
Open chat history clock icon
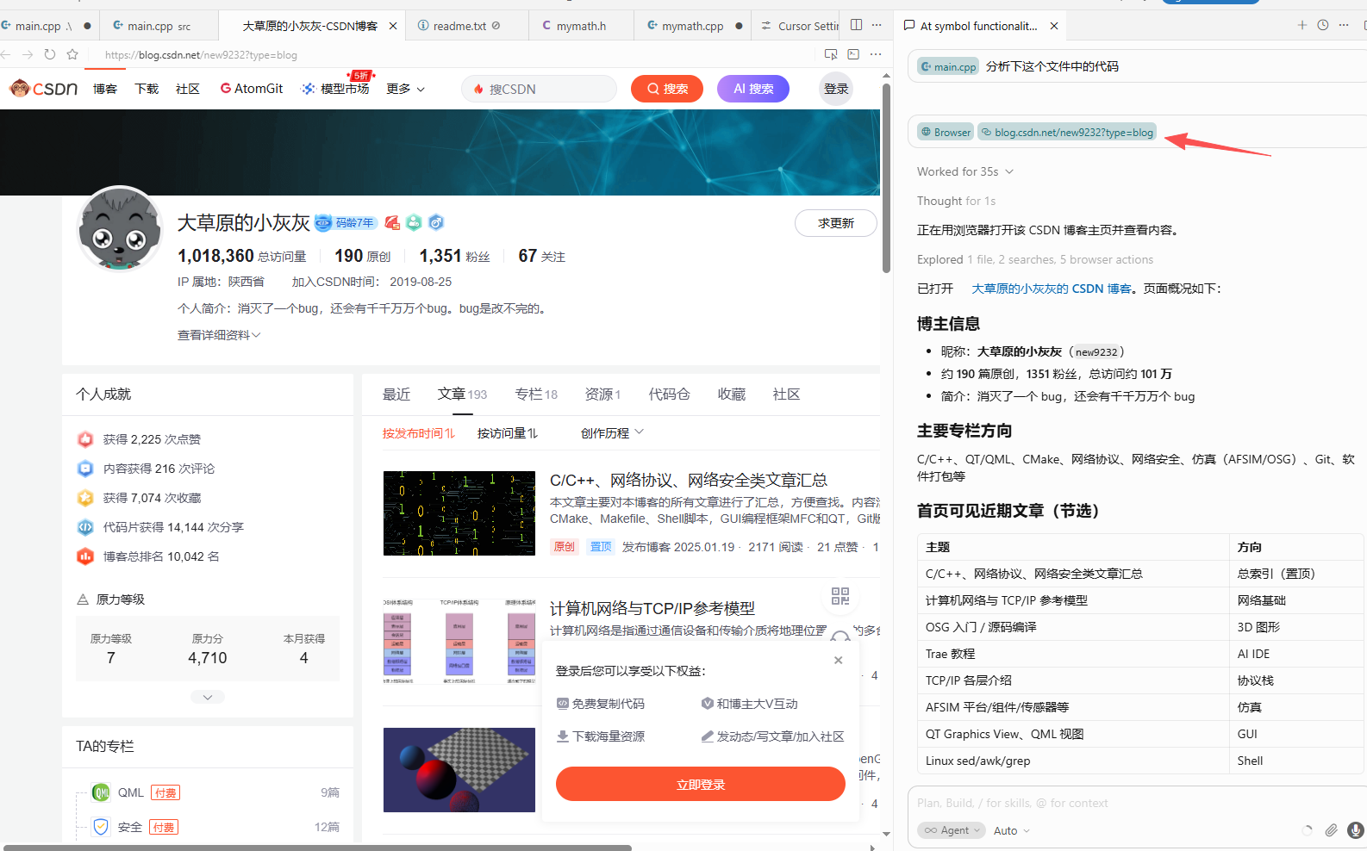click(1323, 25)
